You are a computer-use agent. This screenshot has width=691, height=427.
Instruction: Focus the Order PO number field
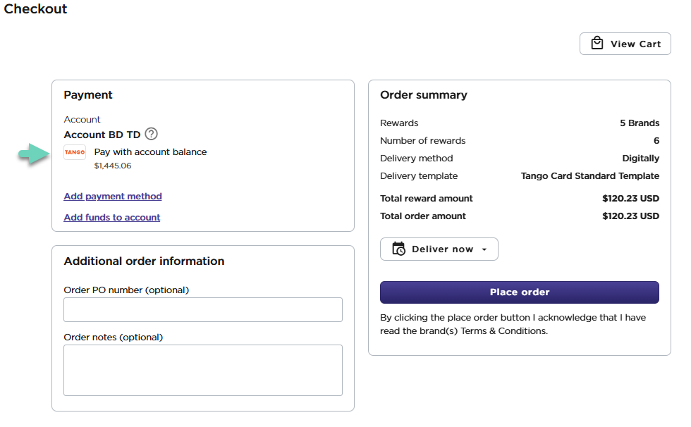[203, 309]
